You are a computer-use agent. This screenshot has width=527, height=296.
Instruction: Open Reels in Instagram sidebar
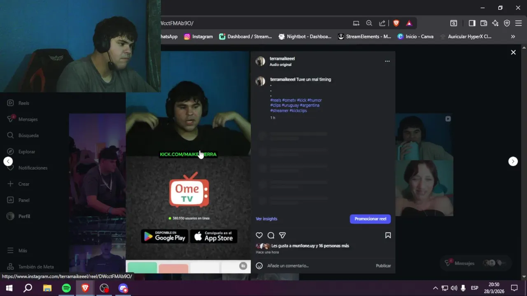pyautogui.click(x=18, y=103)
